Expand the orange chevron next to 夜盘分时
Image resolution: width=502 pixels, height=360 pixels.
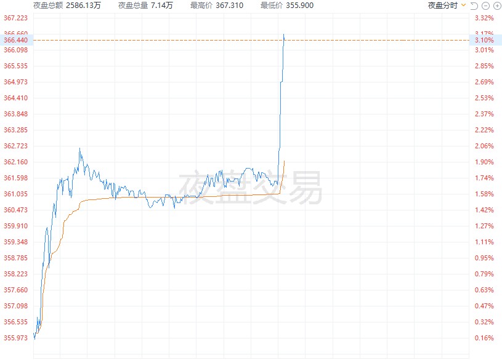click(463, 5)
